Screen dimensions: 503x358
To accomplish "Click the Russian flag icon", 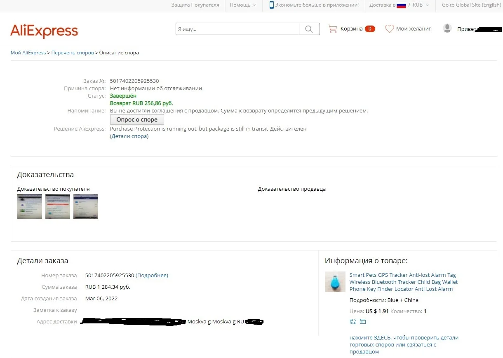I will tap(401, 5).
